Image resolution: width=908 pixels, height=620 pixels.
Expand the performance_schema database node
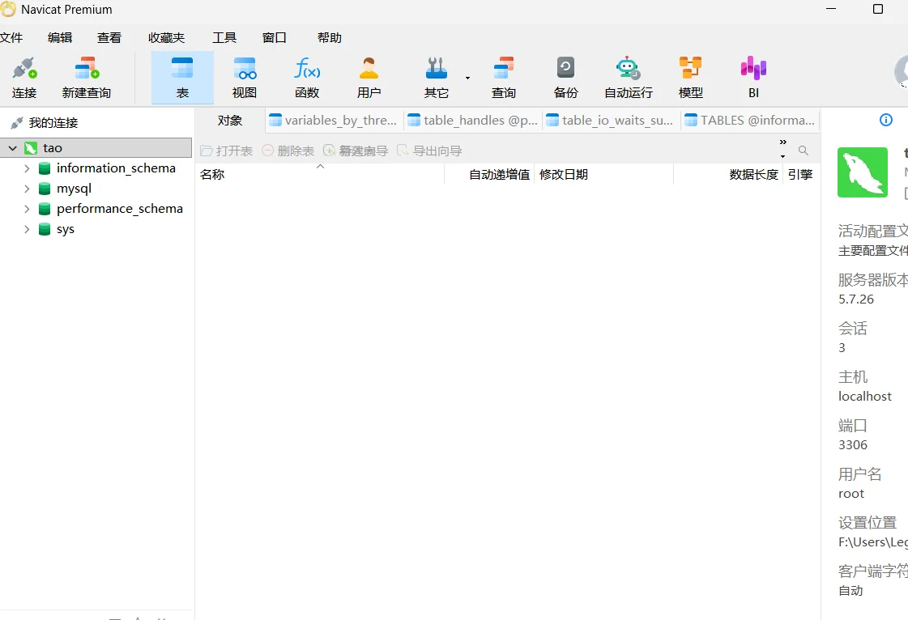click(27, 209)
